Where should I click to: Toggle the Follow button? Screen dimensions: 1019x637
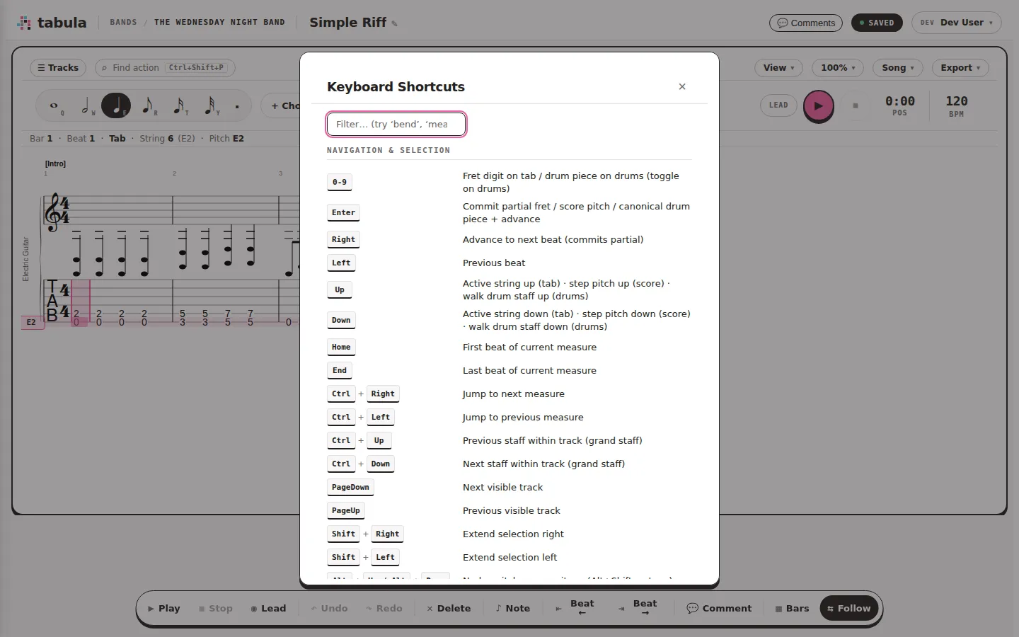[x=849, y=609]
